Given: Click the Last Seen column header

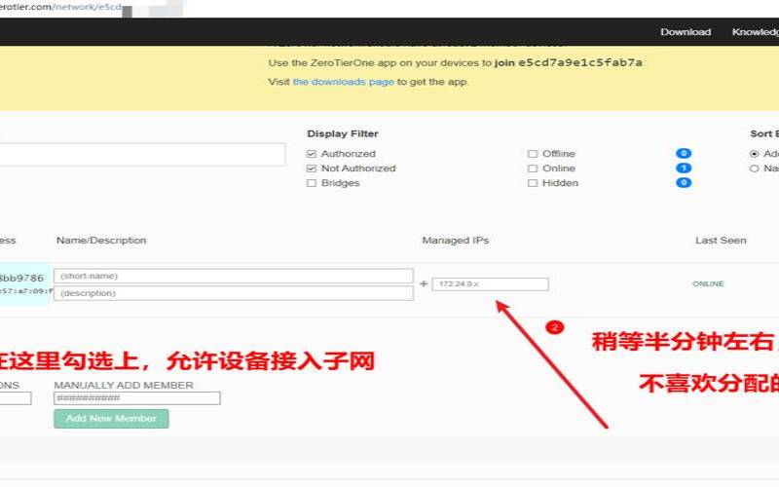Looking at the screenshot, I should click(721, 240).
